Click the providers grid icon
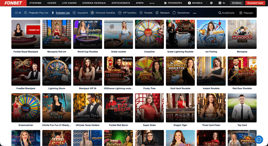This screenshot has width=268, height=146. [x=241, y=13]
